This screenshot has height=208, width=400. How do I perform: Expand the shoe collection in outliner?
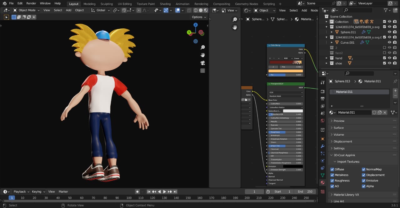pos(327,63)
